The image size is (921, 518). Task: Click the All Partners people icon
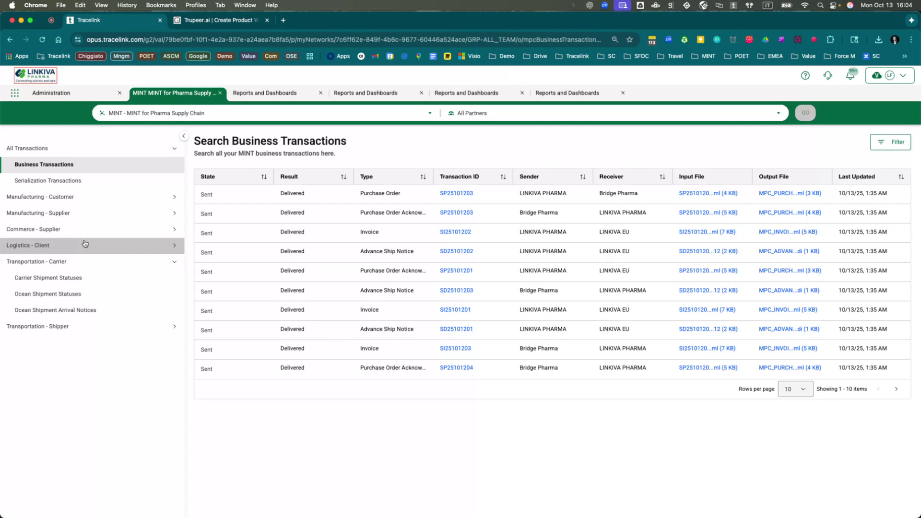pos(450,113)
